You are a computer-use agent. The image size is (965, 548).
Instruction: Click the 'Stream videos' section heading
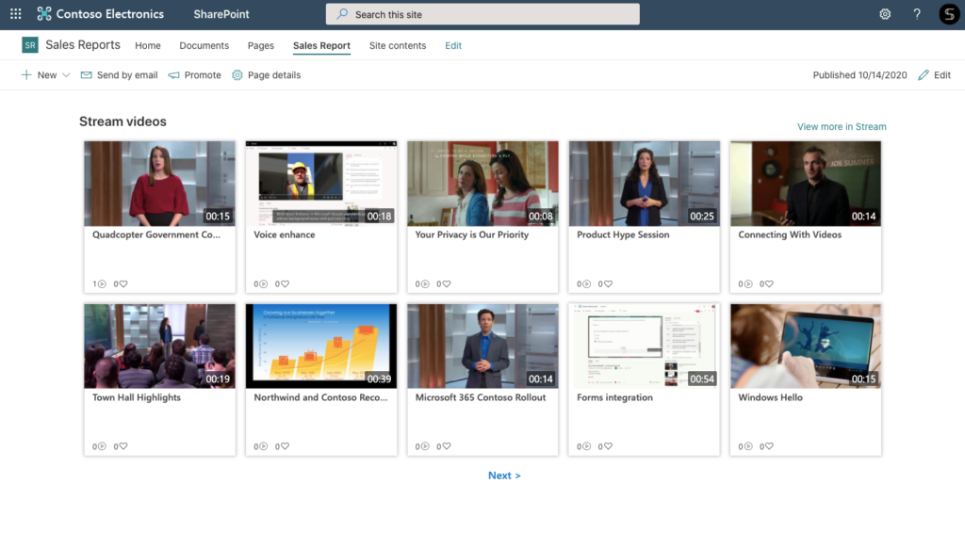(123, 121)
